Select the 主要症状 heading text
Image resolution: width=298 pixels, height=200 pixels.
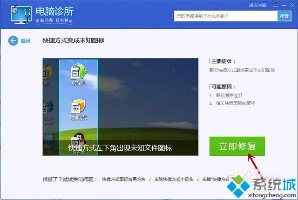(223, 61)
